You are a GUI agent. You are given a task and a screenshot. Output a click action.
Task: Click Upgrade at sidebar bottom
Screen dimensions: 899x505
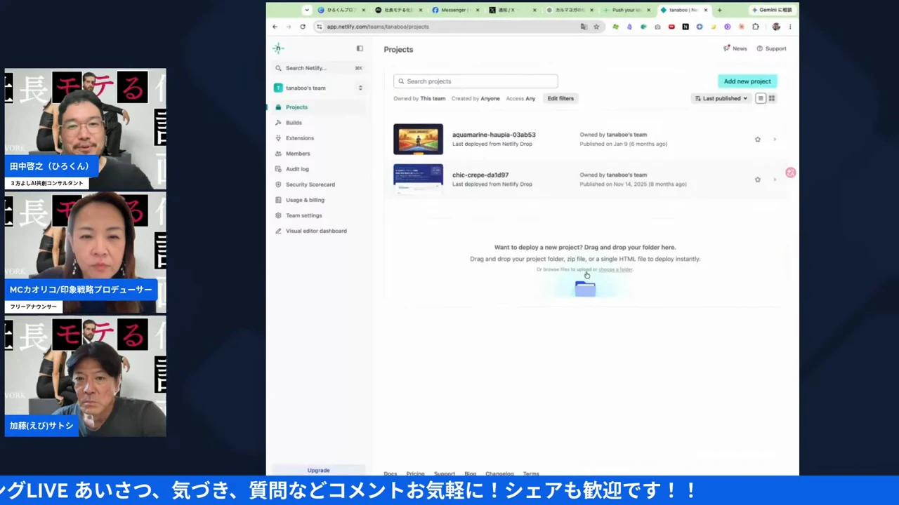pyautogui.click(x=318, y=470)
